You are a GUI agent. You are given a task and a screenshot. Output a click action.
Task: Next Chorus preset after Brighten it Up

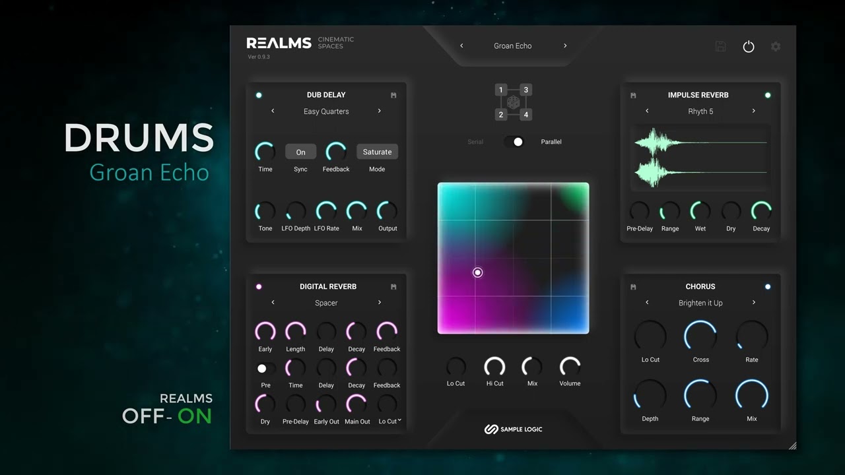click(754, 302)
